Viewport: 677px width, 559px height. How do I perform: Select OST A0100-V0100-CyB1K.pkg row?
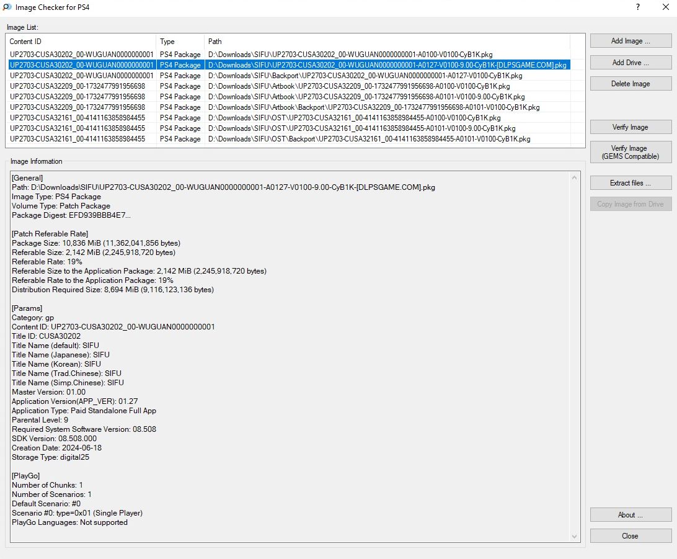pyautogui.click(x=290, y=117)
